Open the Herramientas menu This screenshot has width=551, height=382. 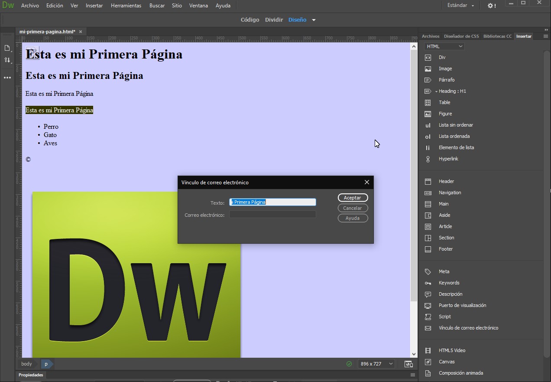(x=126, y=6)
